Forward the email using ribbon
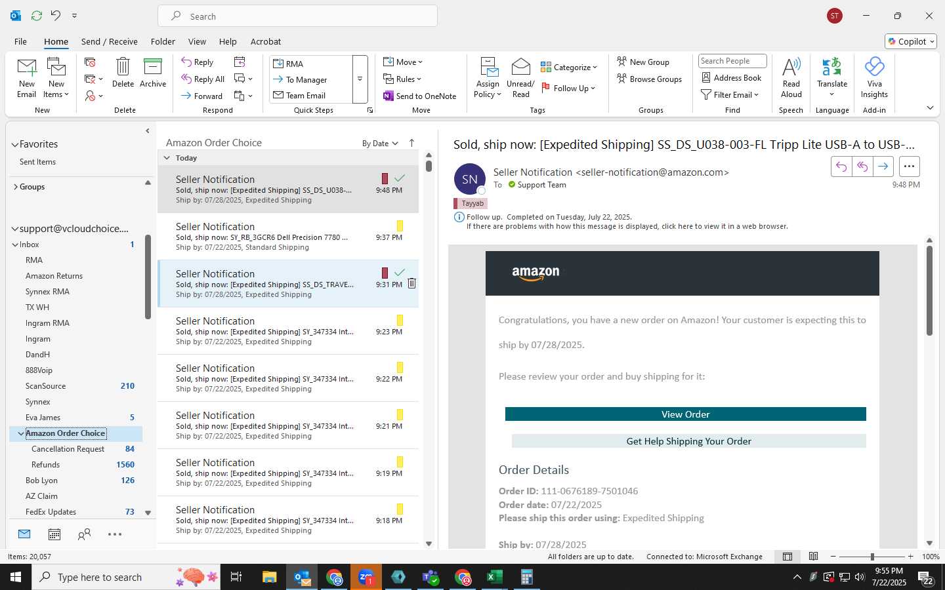This screenshot has height=590, width=945. (202, 96)
